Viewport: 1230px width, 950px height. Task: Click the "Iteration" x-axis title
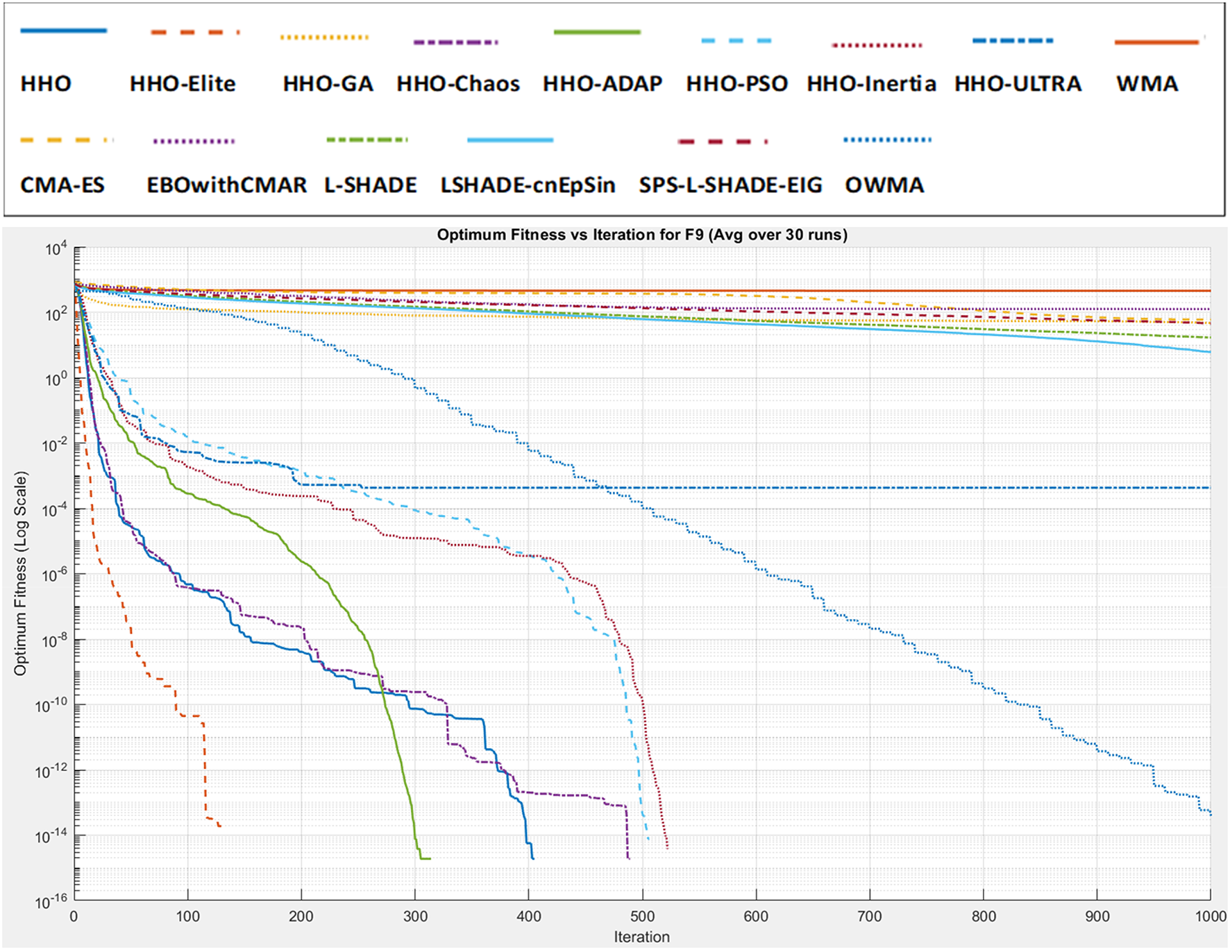point(642,937)
